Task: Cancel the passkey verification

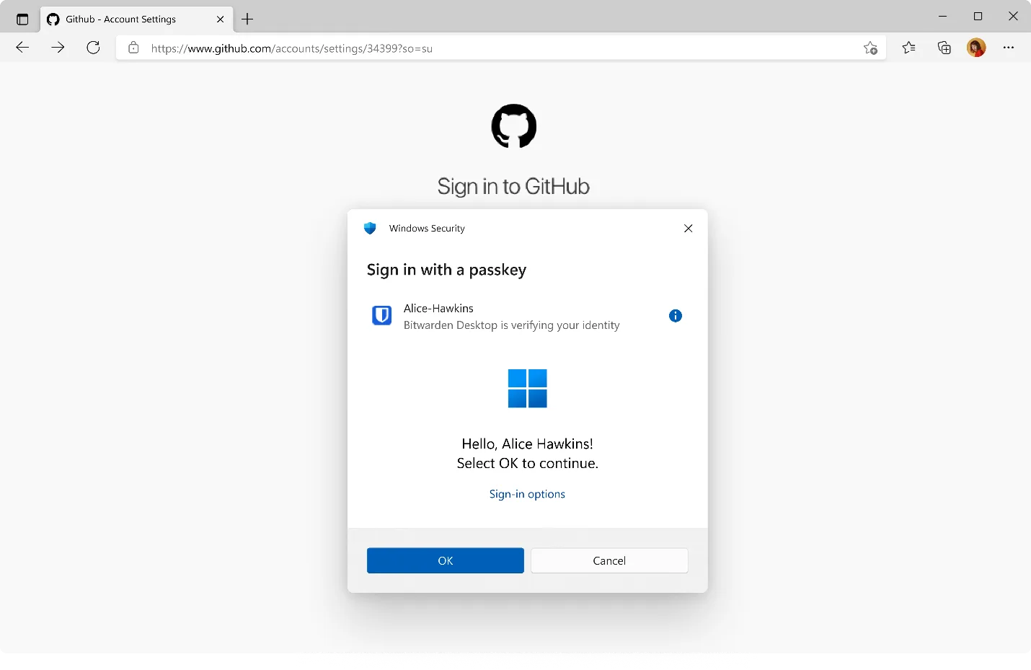Action: [609, 560]
